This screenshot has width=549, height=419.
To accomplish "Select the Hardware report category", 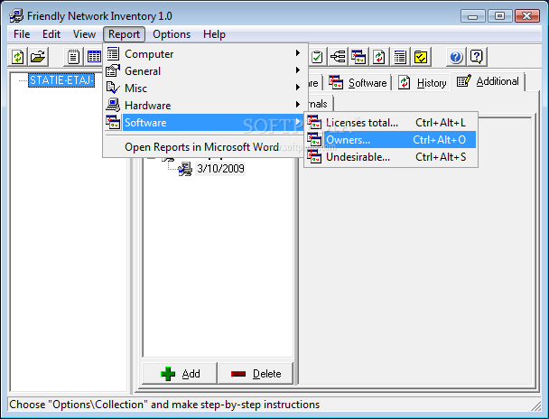I will click(x=205, y=106).
